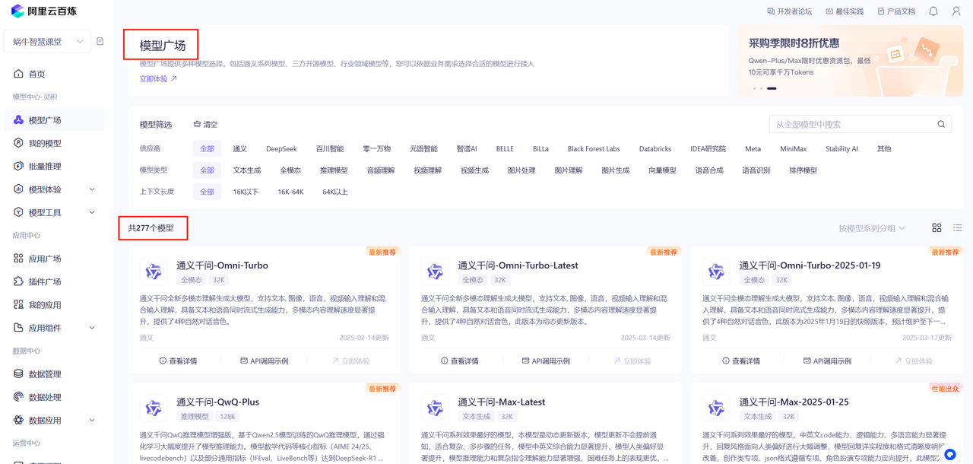Filter model type by 视频生成
This screenshot has width=973, height=464.
[x=474, y=170]
